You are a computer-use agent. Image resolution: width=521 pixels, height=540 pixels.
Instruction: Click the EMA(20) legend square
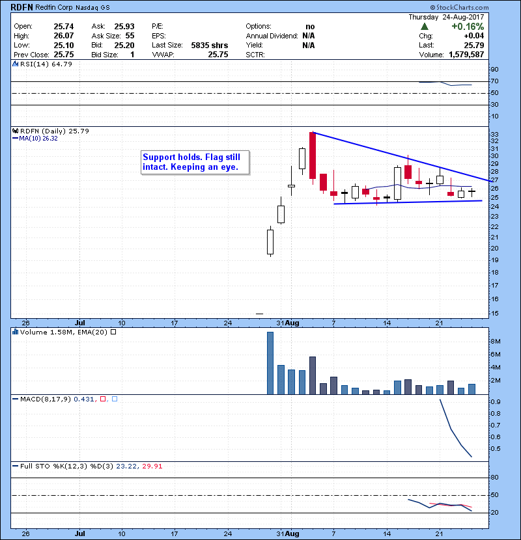click(x=113, y=332)
